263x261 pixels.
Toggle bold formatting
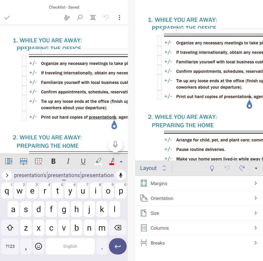pos(53,161)
